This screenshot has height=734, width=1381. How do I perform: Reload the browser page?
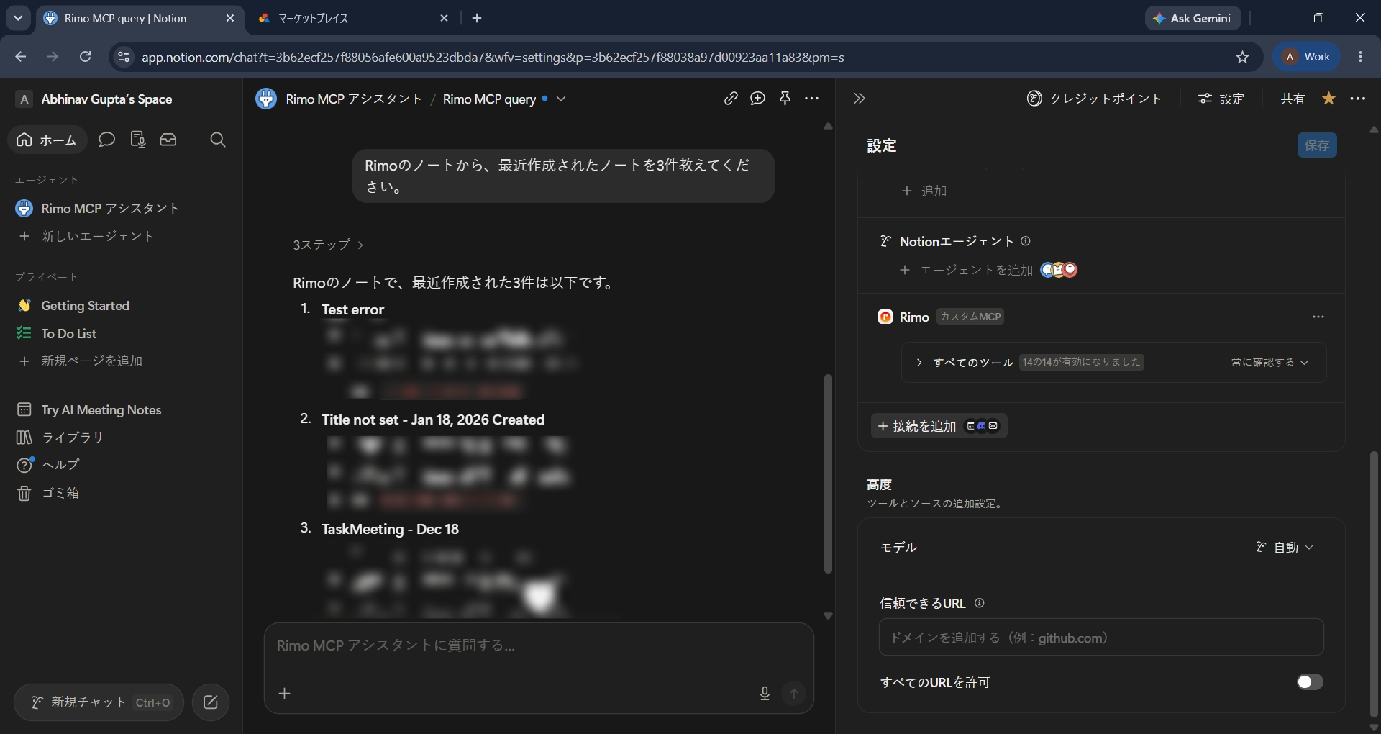(x=85, y=57)
